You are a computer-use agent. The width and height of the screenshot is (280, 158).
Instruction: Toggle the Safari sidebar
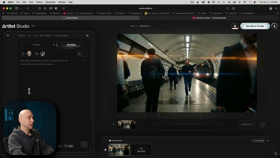pos(17,8)
